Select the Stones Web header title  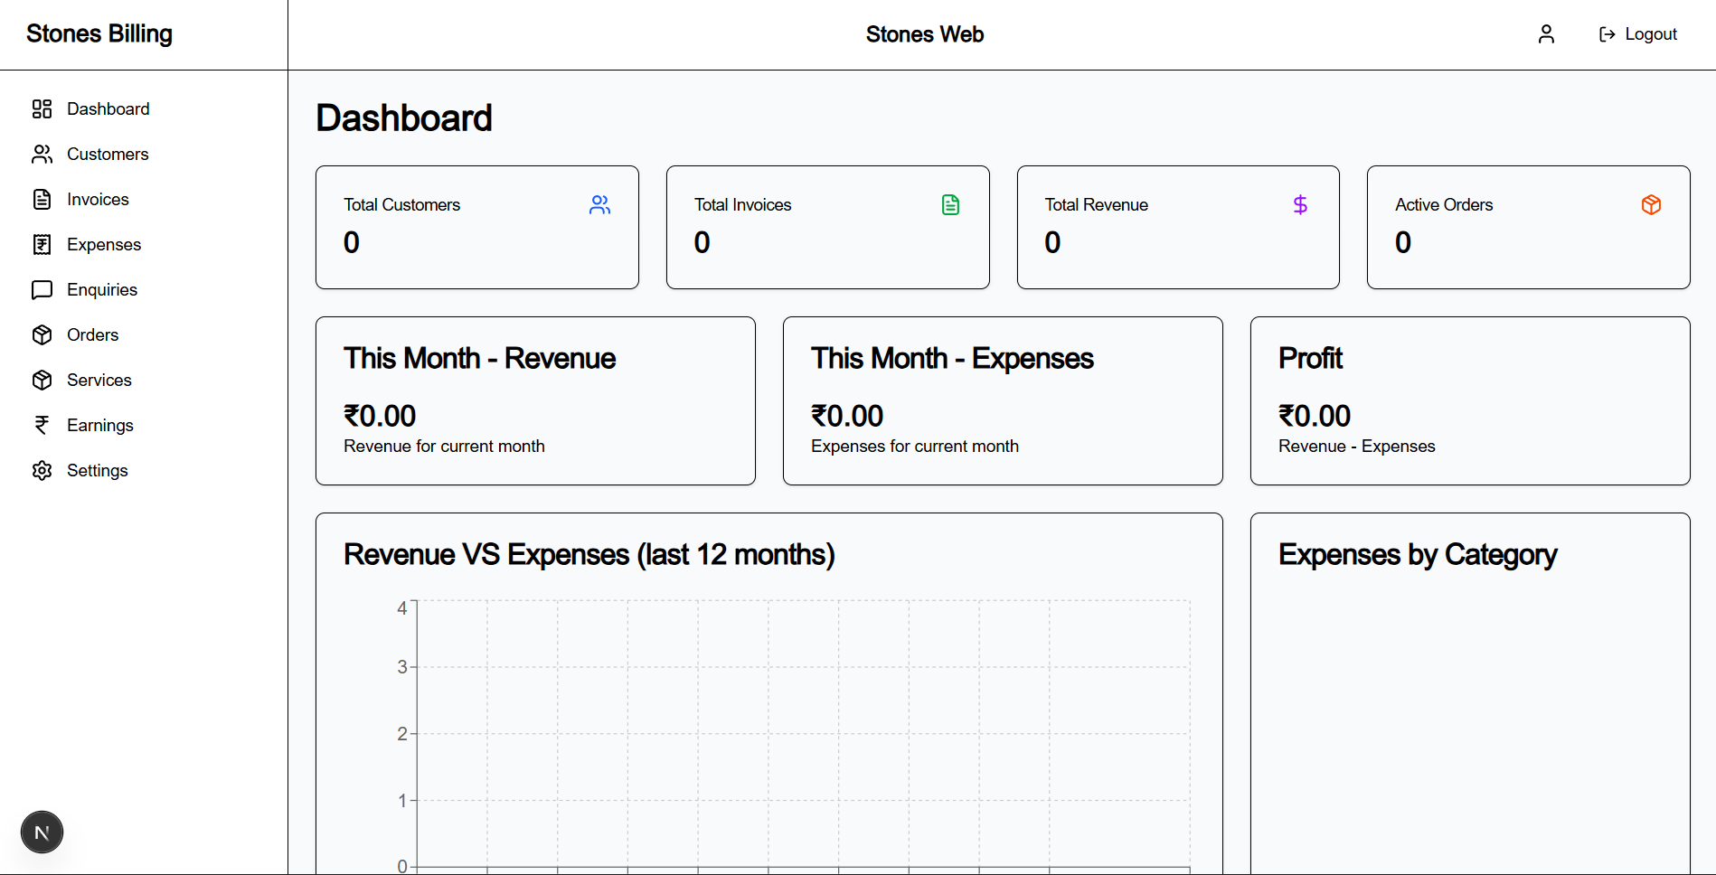point(924,33)
